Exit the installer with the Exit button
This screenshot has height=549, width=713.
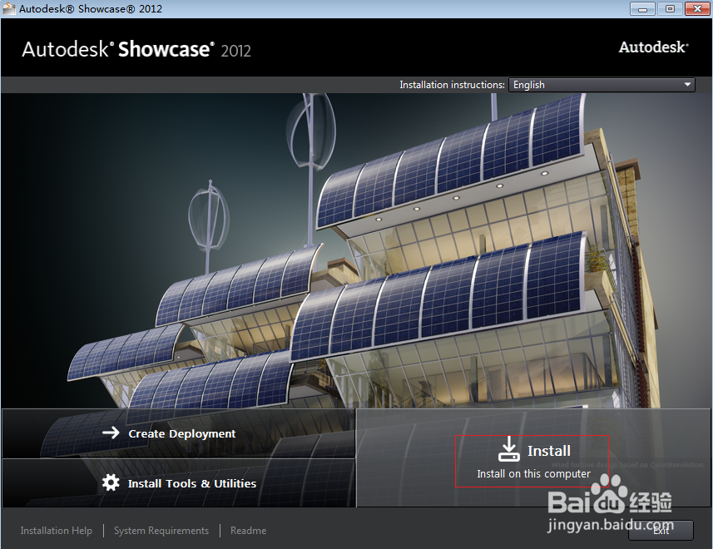pyautogui.click(x=661, y=531)
